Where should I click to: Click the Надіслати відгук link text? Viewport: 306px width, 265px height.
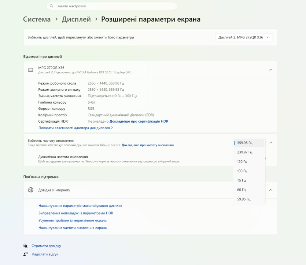click(45, 254)
